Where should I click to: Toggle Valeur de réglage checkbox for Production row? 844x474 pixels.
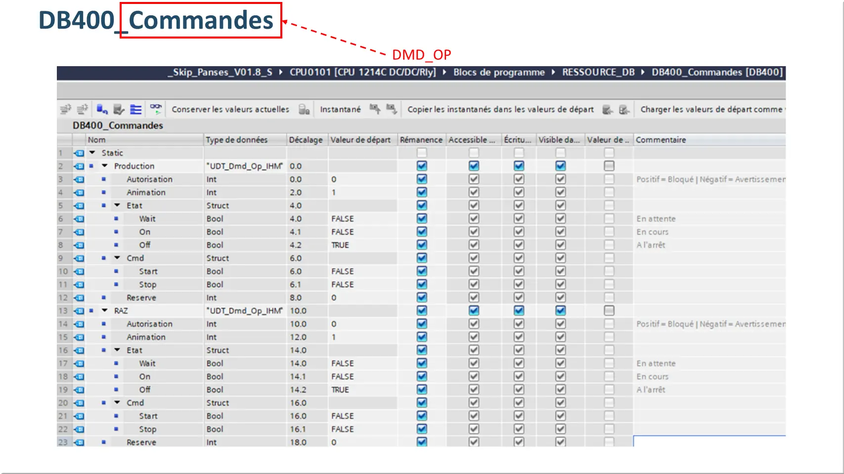[x=609, y=166]
